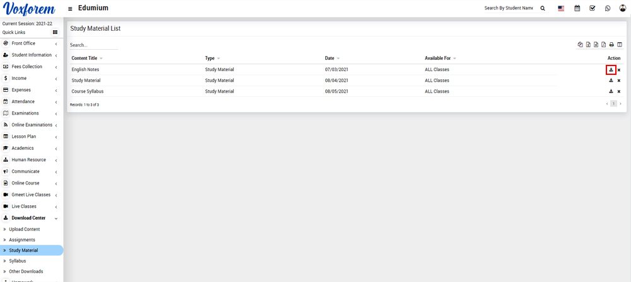This screenshot has width=631, height=282.
Task: Open the Quick Links grid
Action: tap(55, 32)
